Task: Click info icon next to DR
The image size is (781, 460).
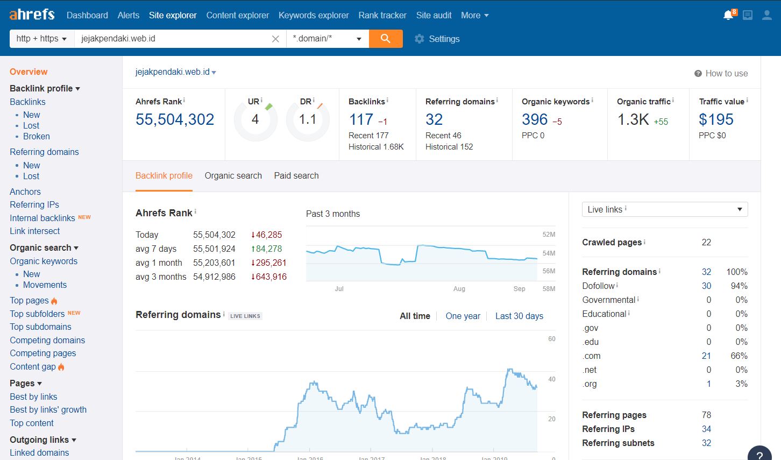Action: point(314,100)
